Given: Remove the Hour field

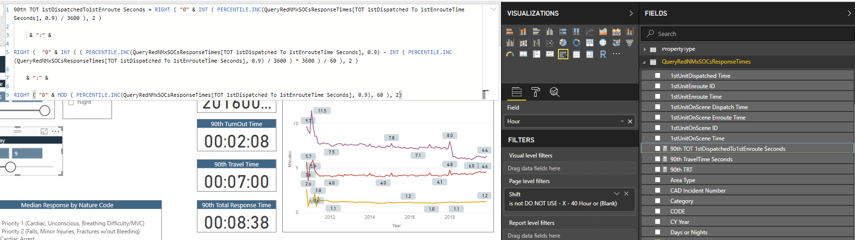Looking at the screenshot, I should click(630, 121).
